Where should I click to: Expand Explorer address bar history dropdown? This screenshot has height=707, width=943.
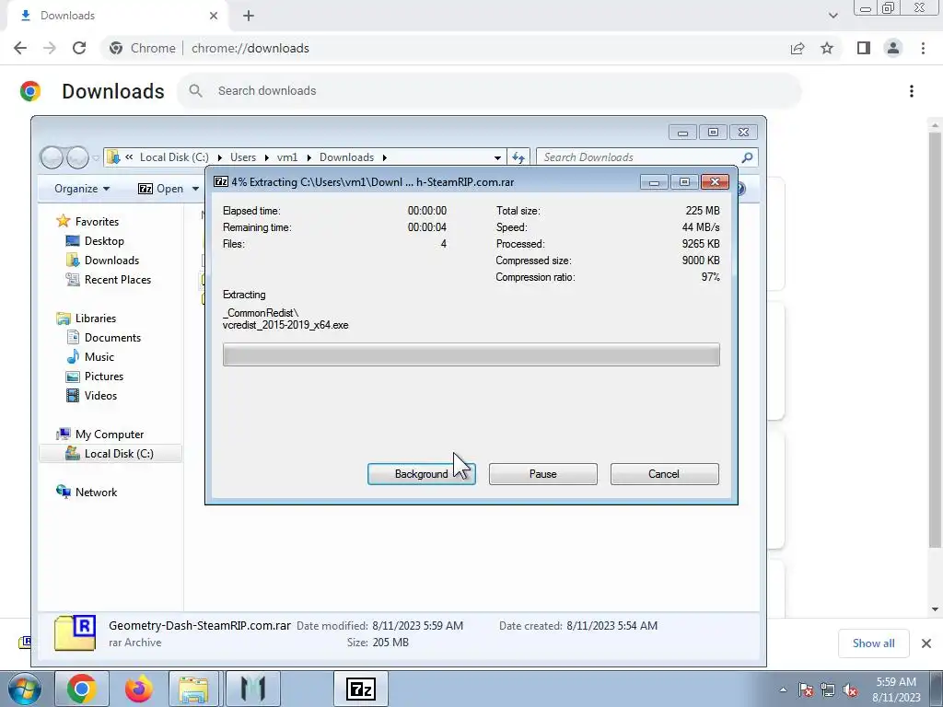click(497, 157)
